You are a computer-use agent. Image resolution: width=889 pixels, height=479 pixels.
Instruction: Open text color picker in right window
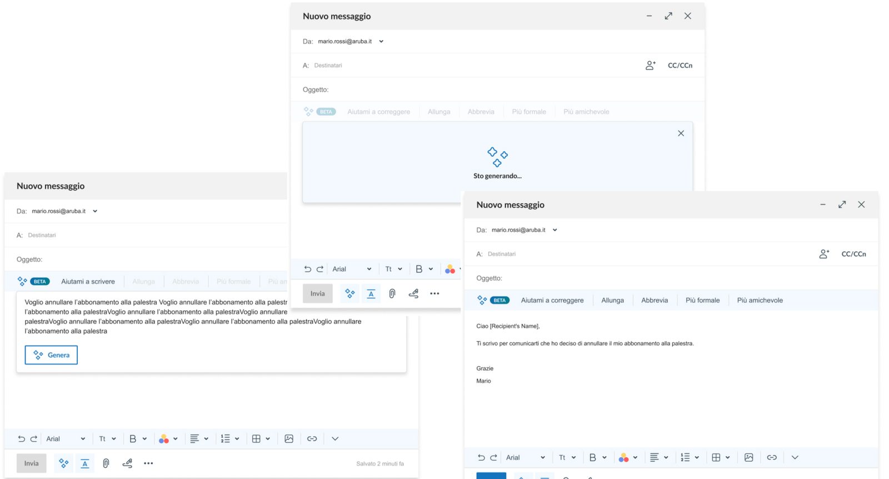pos(628,458)
